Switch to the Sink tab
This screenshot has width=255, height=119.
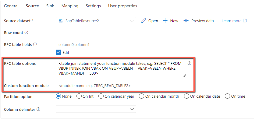point(50,6)
